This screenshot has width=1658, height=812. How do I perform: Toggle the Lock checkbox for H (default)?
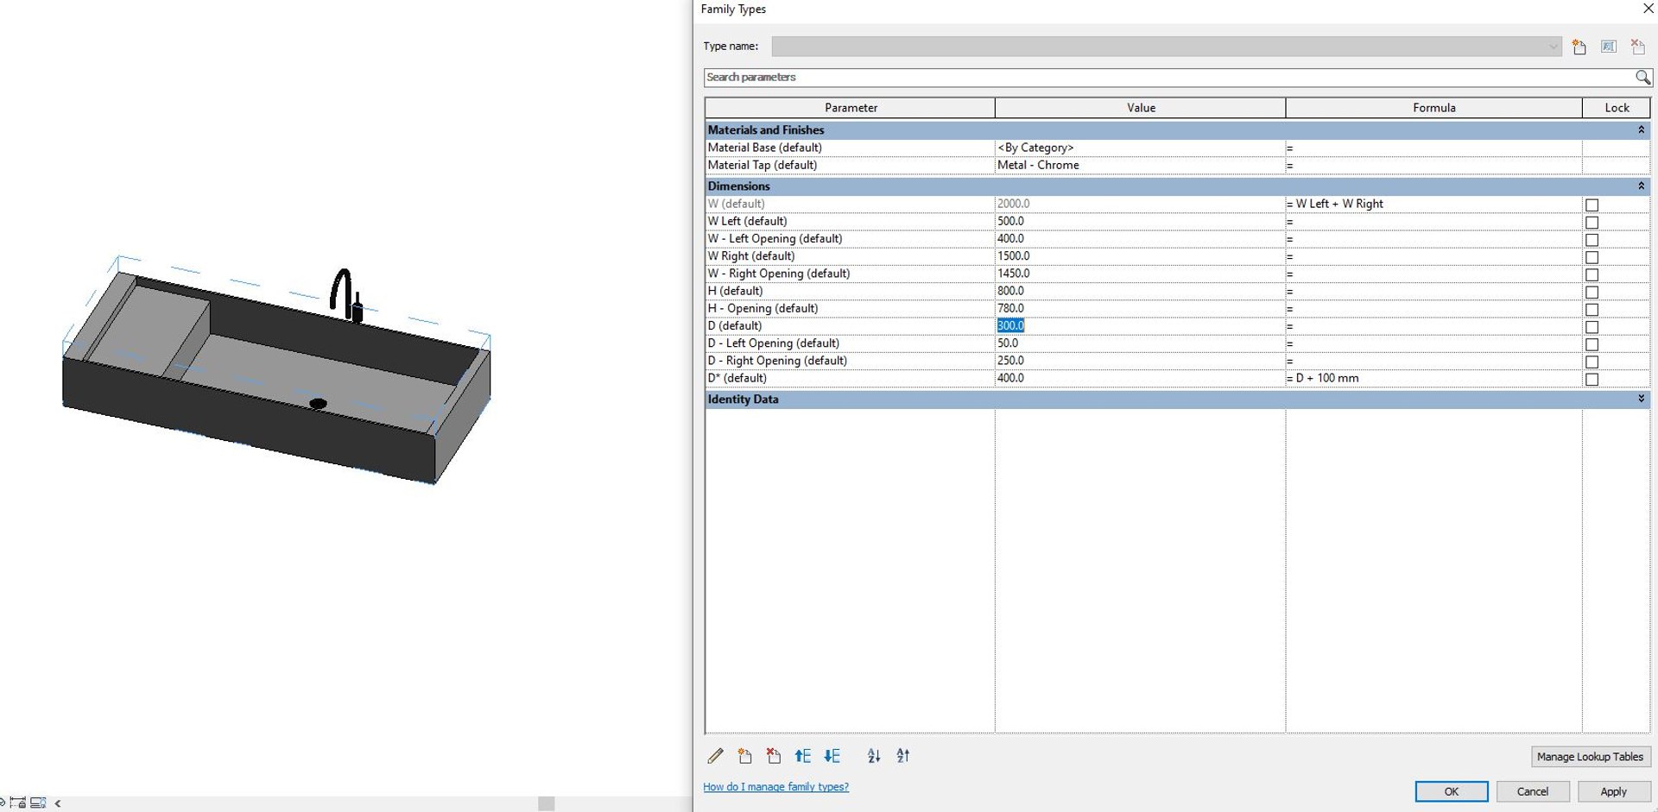(1592, 293)
